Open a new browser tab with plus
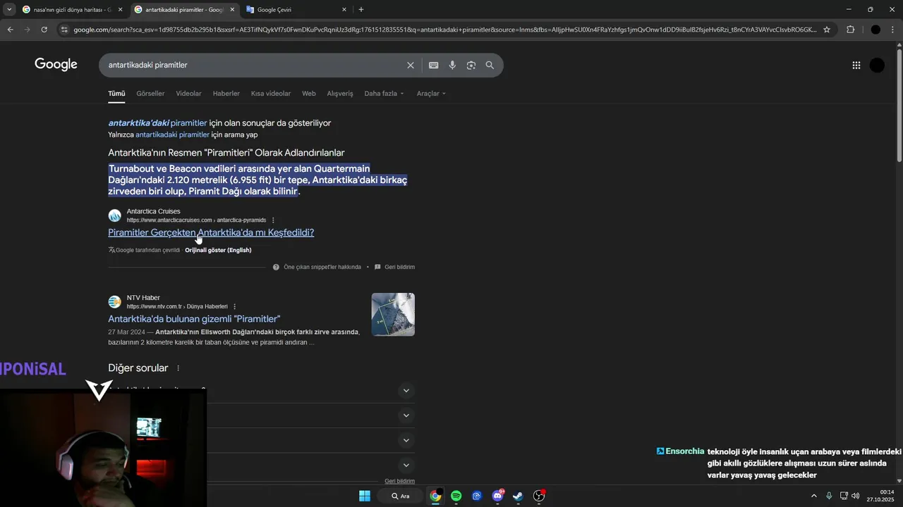 361,9
